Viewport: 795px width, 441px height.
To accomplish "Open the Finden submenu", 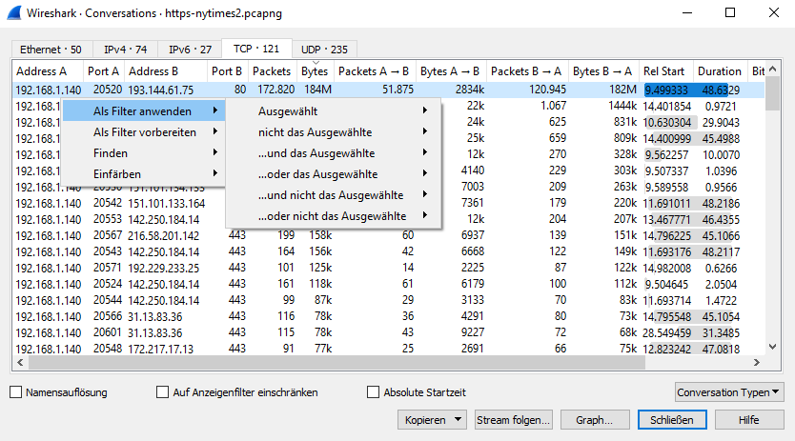I will pyautogui.click(x=144, y=153).
